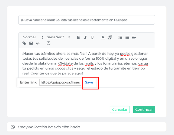
Task: Click the underlined word "cargá"
Action: [x=143, y=63]
